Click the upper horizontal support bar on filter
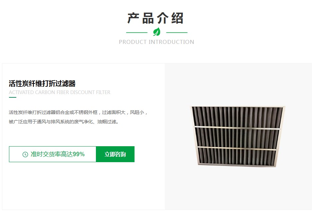The image size is (315, 214). coord(237,128)
